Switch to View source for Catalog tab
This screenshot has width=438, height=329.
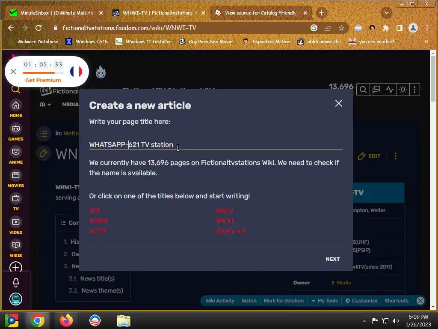click(260, 13)
